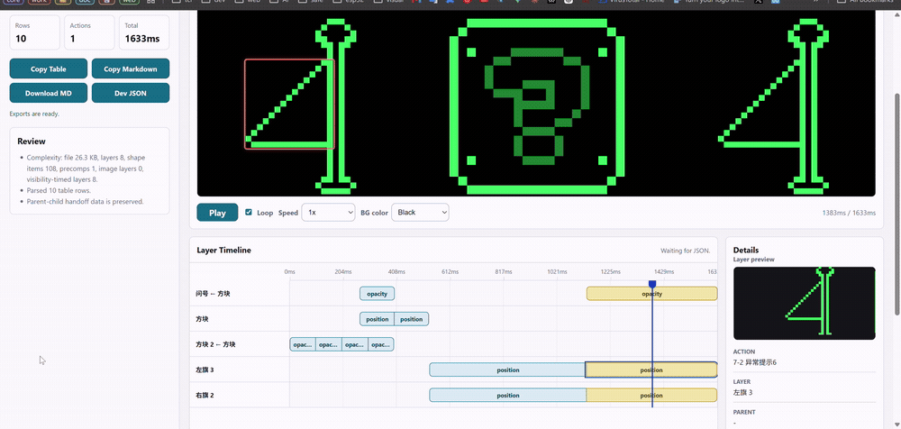Click the Parent-child handoff data line

click(x=85, y=201)
